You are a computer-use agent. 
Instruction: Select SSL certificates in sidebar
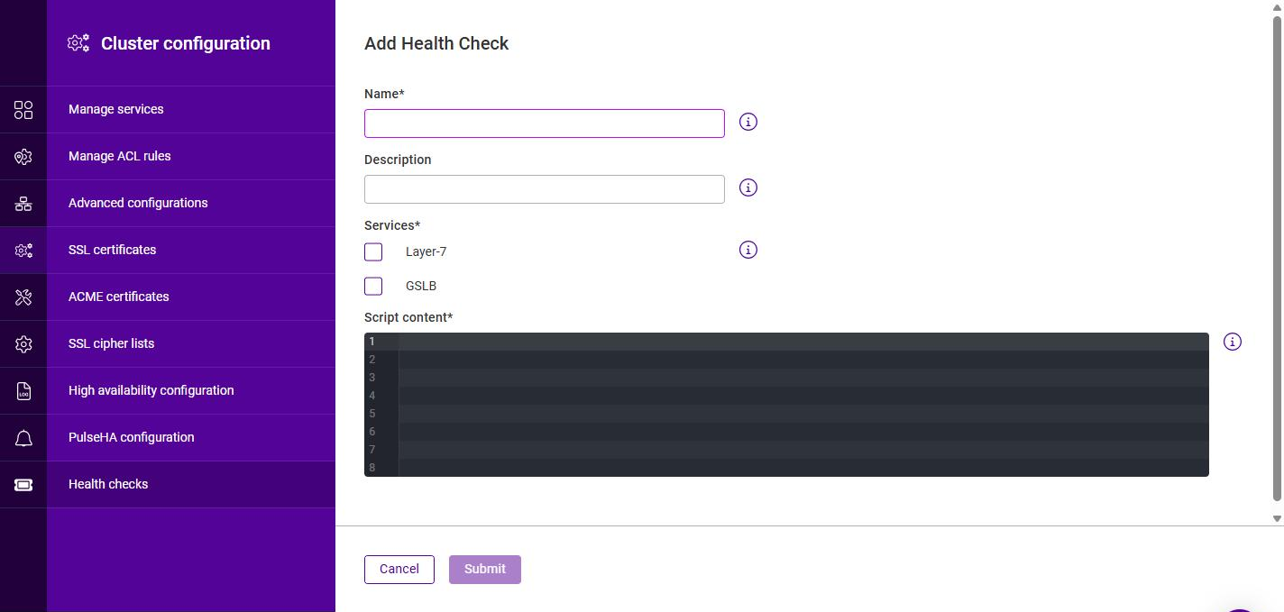tap(191, 250)
